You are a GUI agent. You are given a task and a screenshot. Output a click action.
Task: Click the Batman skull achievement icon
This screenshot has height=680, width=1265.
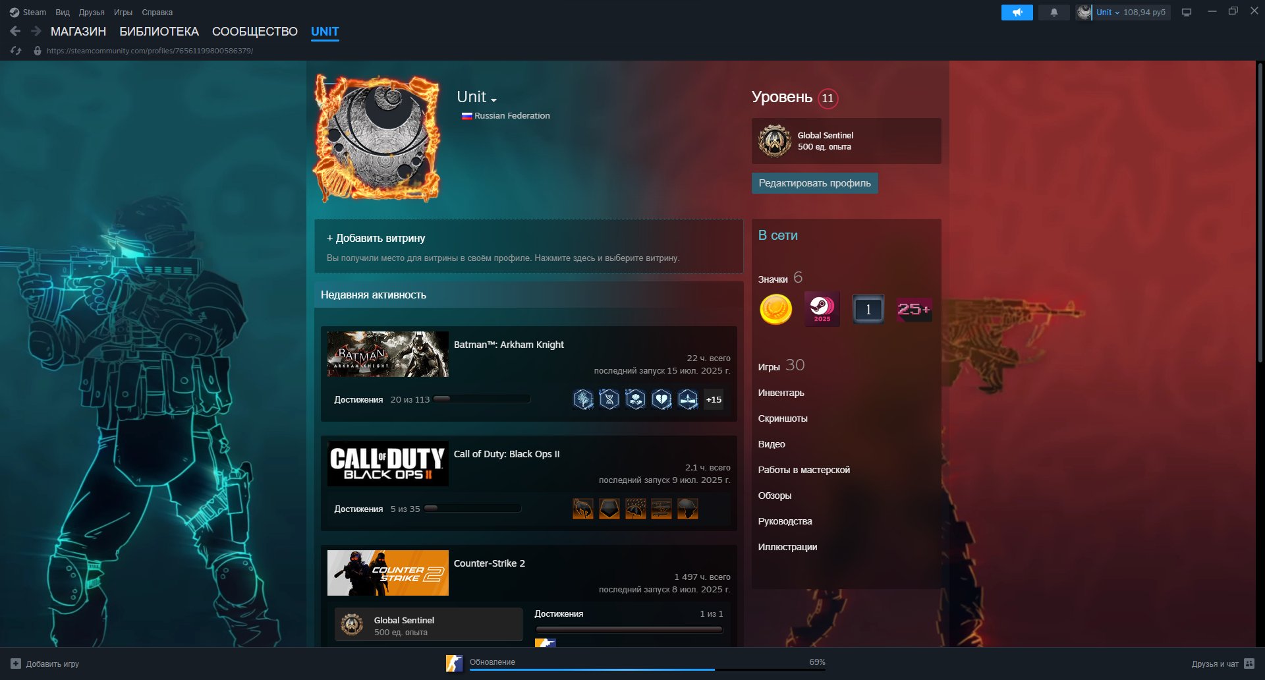pos(636,399)
